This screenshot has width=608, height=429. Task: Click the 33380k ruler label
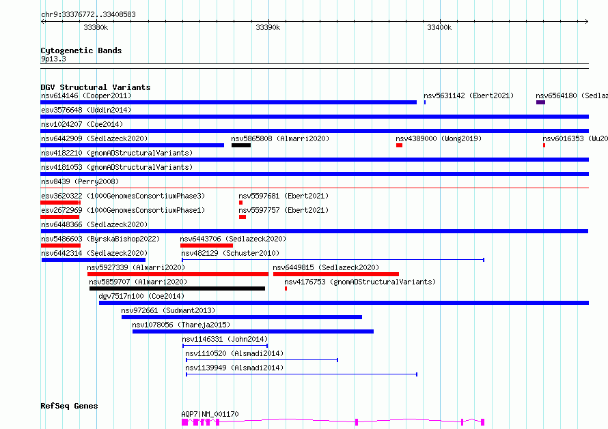click(96, 27)
